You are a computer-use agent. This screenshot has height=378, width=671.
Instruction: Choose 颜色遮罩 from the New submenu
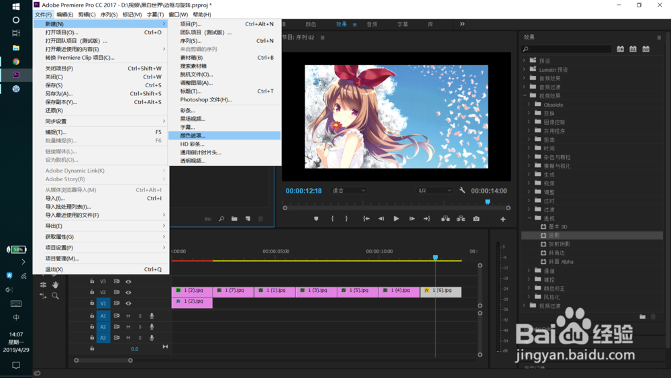(225, 135)
